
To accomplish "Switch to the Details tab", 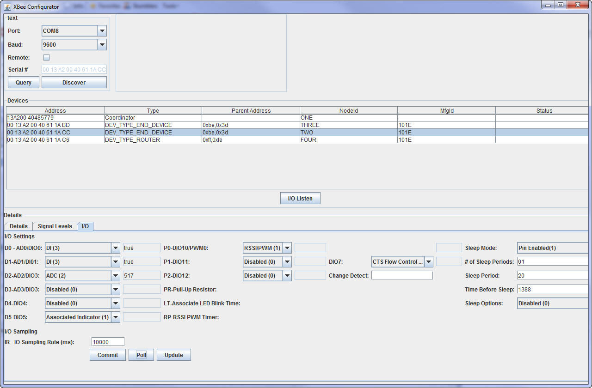I will click(18, 226).
